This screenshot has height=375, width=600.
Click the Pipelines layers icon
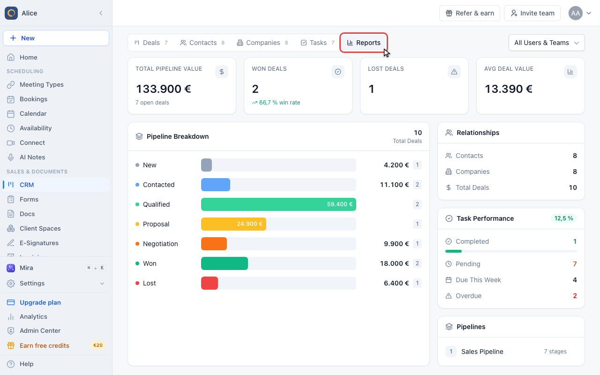[x=449, y=327]
